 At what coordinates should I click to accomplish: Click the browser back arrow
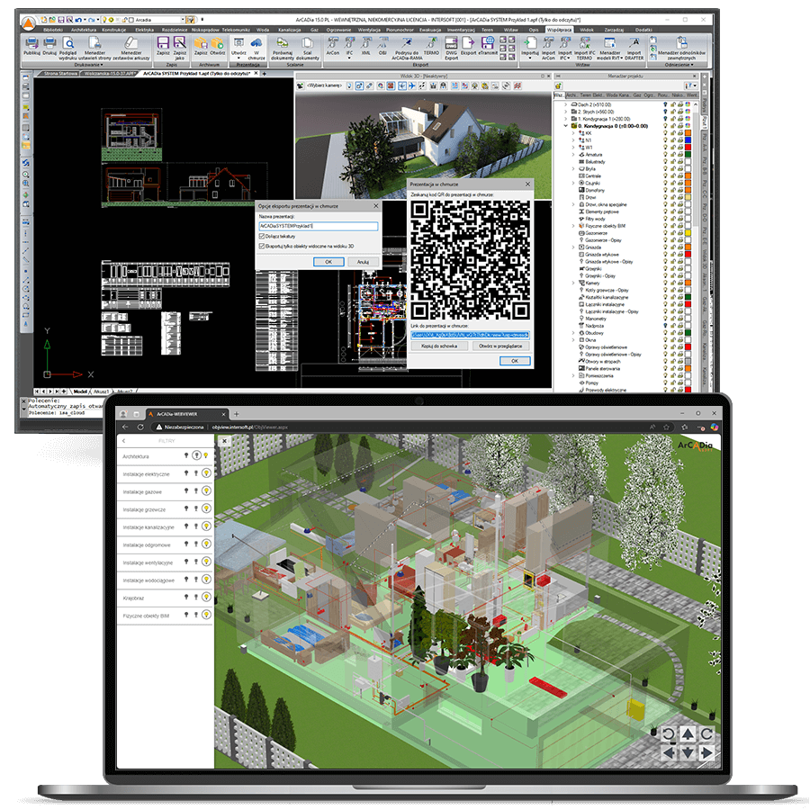[x=125, y=427]
